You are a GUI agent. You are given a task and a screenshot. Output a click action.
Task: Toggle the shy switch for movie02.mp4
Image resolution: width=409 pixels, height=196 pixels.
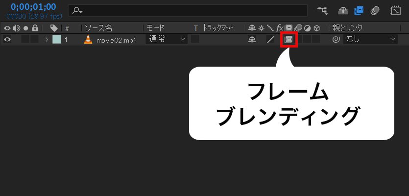click(x=252, y=40)
